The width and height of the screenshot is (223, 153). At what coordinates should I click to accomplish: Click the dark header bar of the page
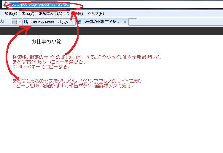[119, 31]
